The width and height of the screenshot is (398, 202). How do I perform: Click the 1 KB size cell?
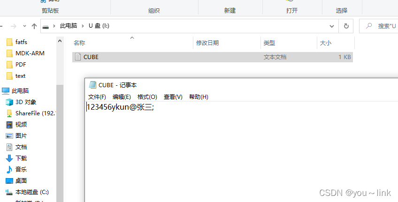click(x=344, y=57)
